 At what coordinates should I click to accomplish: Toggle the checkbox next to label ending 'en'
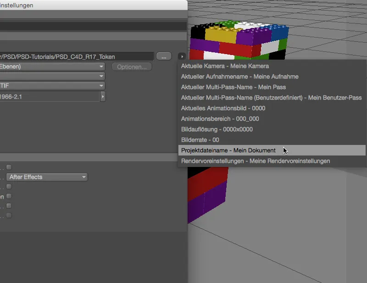click(9, 196)
